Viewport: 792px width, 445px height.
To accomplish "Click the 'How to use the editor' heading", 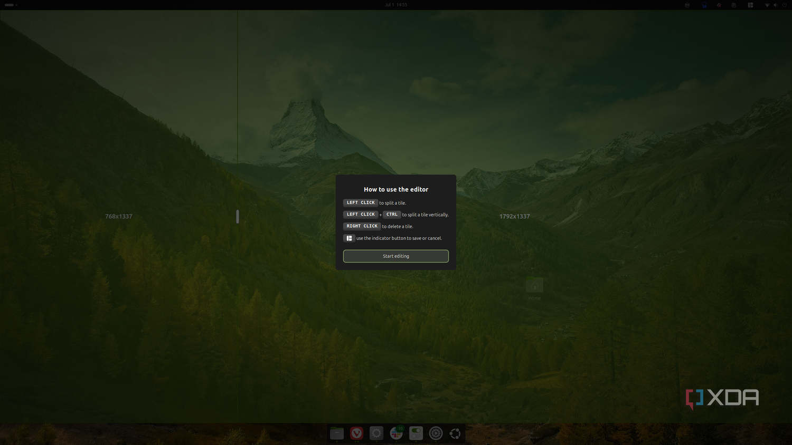I will [396, 190].
